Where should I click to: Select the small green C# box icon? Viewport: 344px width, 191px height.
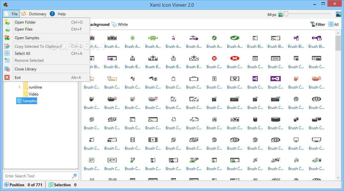[92, 160]
